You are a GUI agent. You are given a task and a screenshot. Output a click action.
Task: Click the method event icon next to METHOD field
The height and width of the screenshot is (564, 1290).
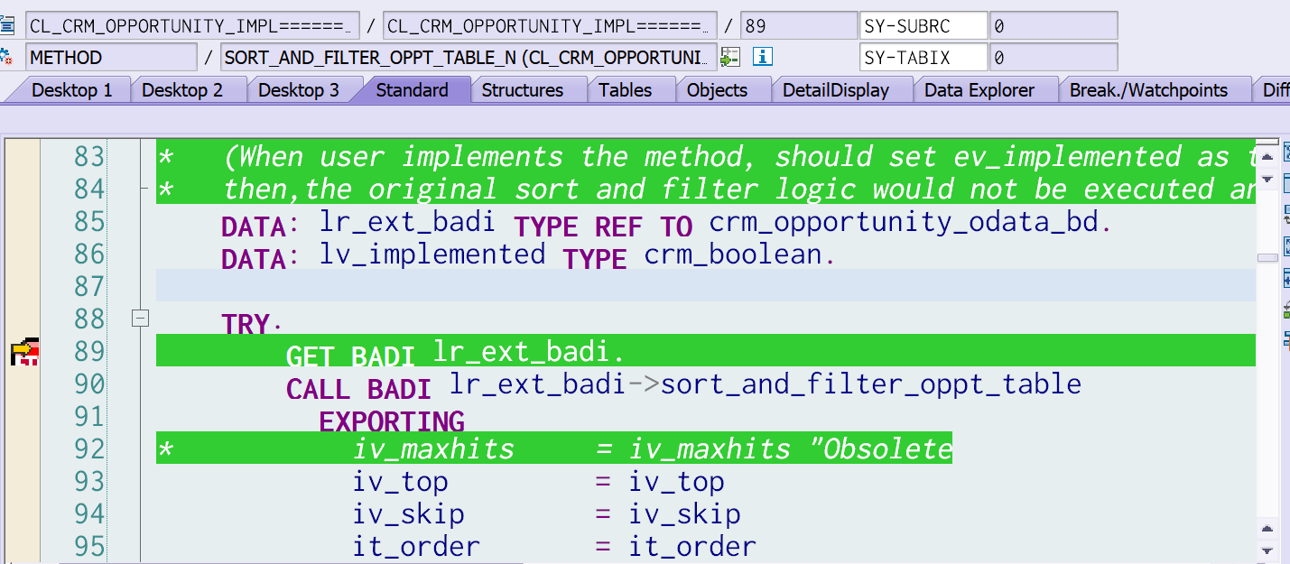click(5, 56)
